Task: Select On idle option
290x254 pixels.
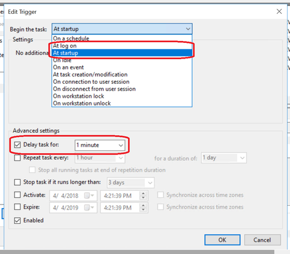Action: coord(122,60)
